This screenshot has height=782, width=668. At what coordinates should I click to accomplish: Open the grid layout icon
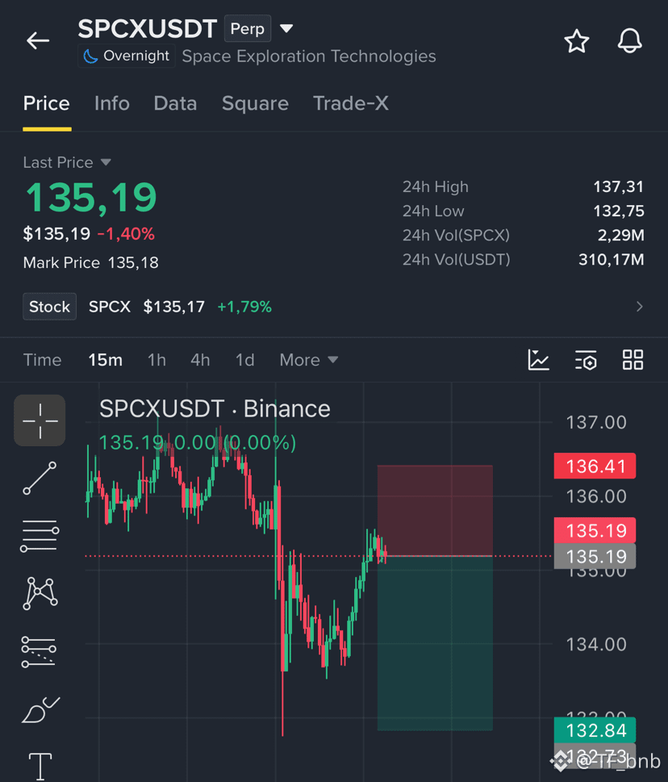click(x=633, y=360)
